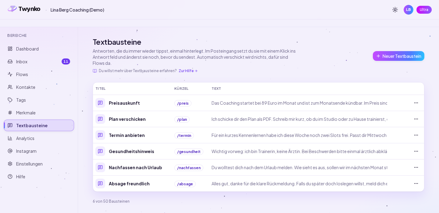The image size is (439, 213).
Task: Click the snippet icon of Termin anbieten
Action: pyautogui.click(x=100, y=135)
